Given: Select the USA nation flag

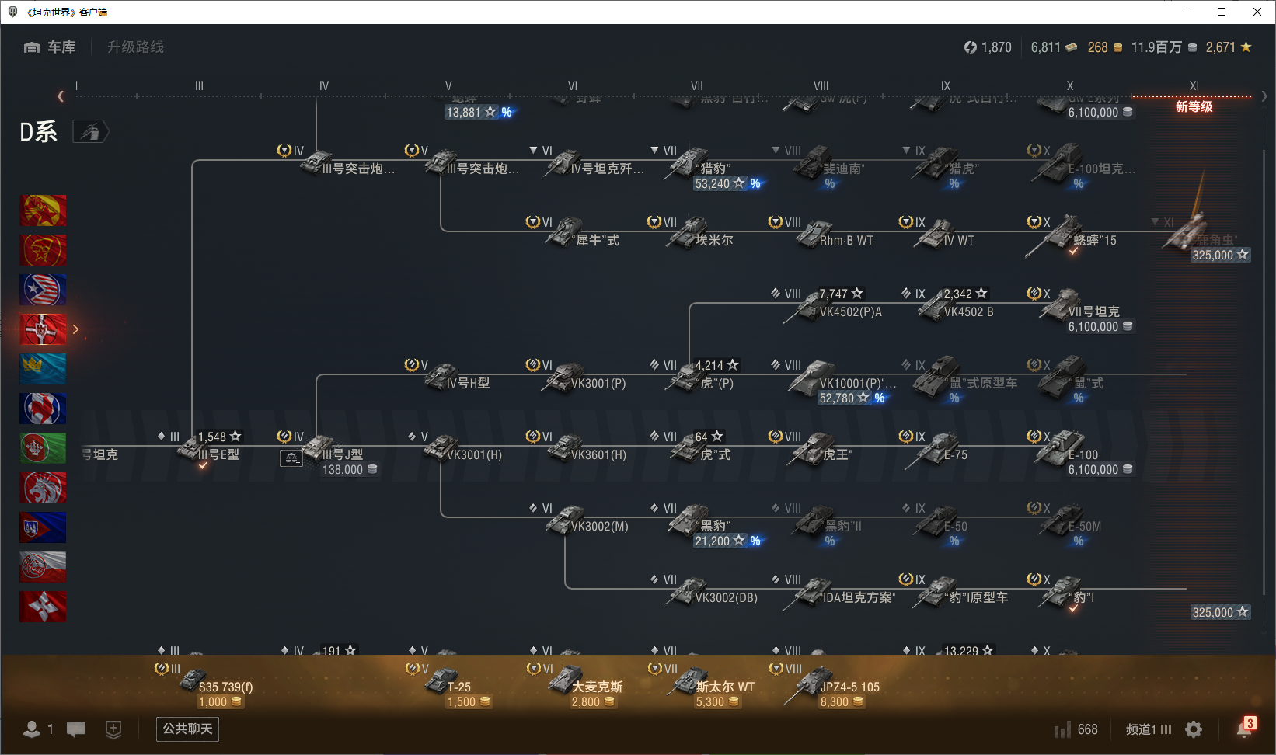Looking at the screenshot, I should (x=43, y=290).
